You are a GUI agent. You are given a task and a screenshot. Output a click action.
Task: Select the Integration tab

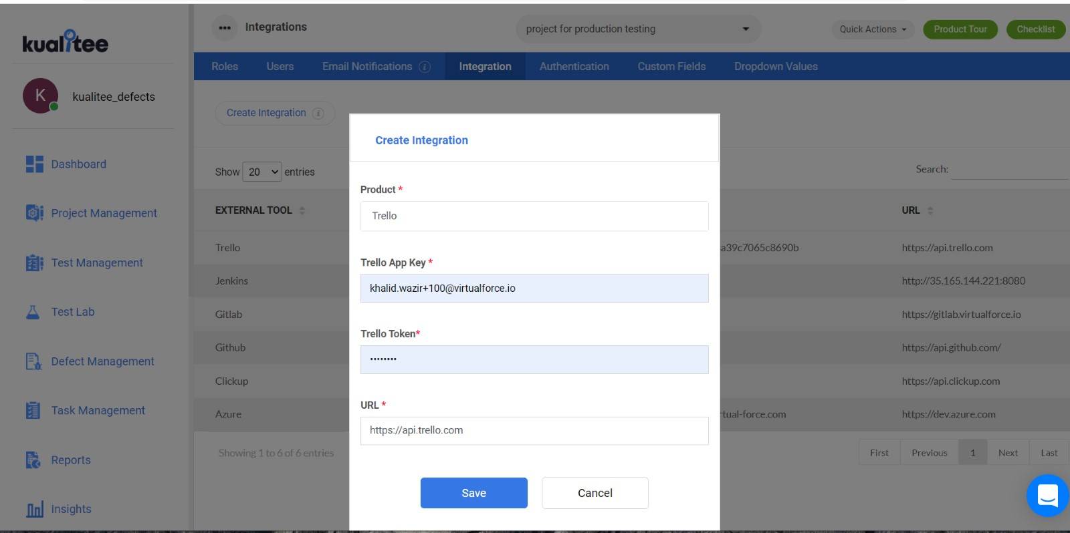(x=485, y=66)
